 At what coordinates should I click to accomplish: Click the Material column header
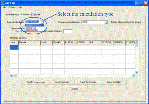pos(30,43)
